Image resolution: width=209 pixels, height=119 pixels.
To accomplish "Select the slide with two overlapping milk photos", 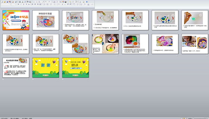I will click(76, 44).
